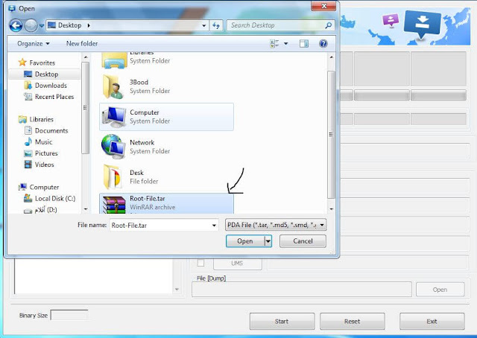
Task: Change view with the views icon
Action: pos(274,44)
